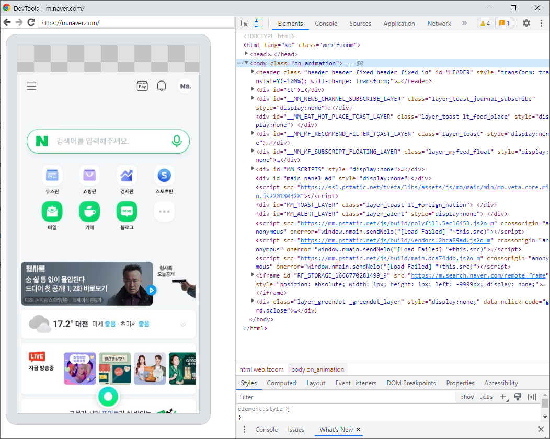Click the green N logo in search bar
Image resolution: width=550 pixels, height=439 pixels.
42,141
